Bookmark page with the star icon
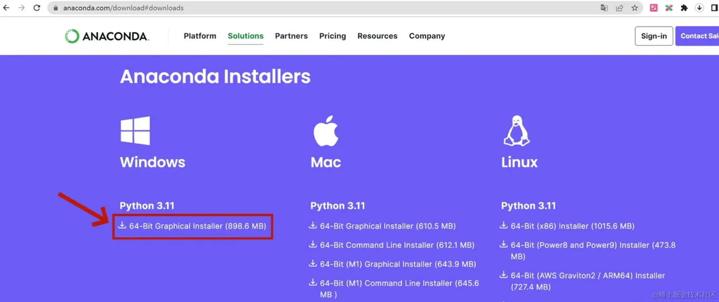This screenshot has height=302, width=719. (x=635, y=8)
